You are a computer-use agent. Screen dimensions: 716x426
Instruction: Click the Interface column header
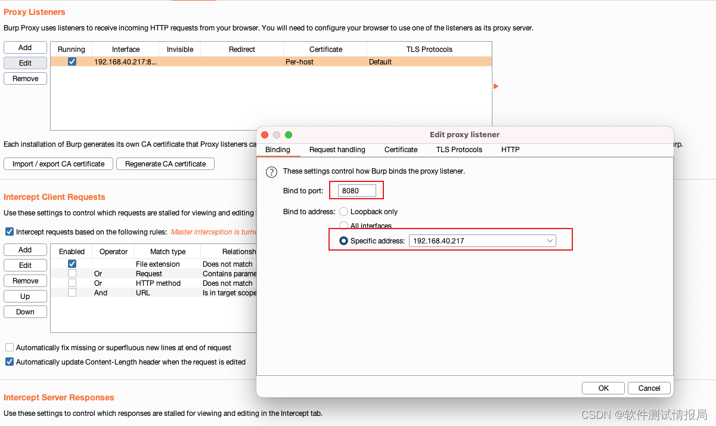(126, 50)
